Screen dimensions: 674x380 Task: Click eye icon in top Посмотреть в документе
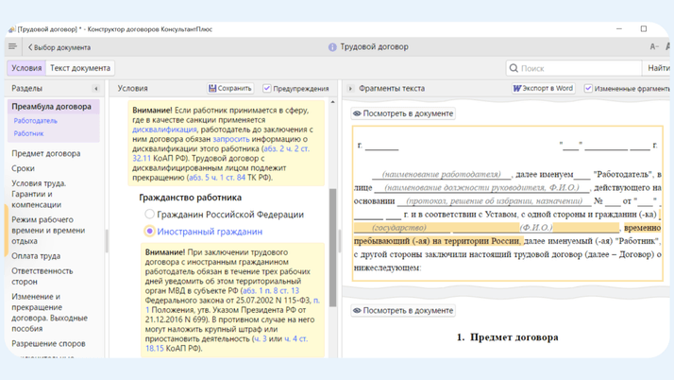click(x=358, y=113)
